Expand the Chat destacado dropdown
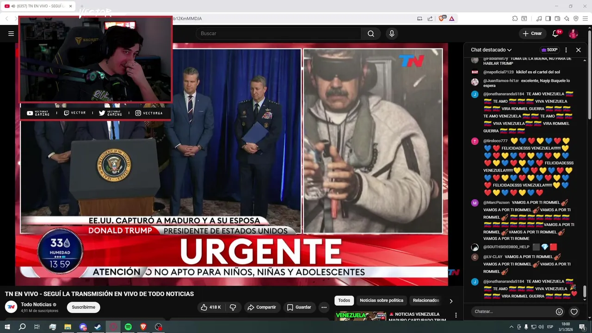The width and height of the screenshot is (592, 333). [x=491, y=50]
